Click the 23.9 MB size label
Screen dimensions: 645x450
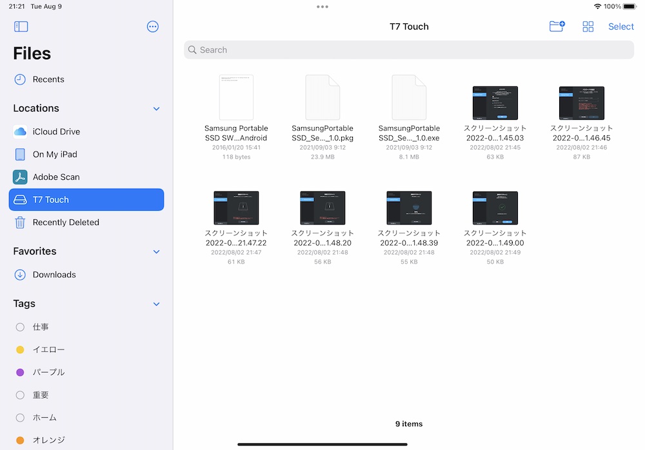[x=322, y=157]
